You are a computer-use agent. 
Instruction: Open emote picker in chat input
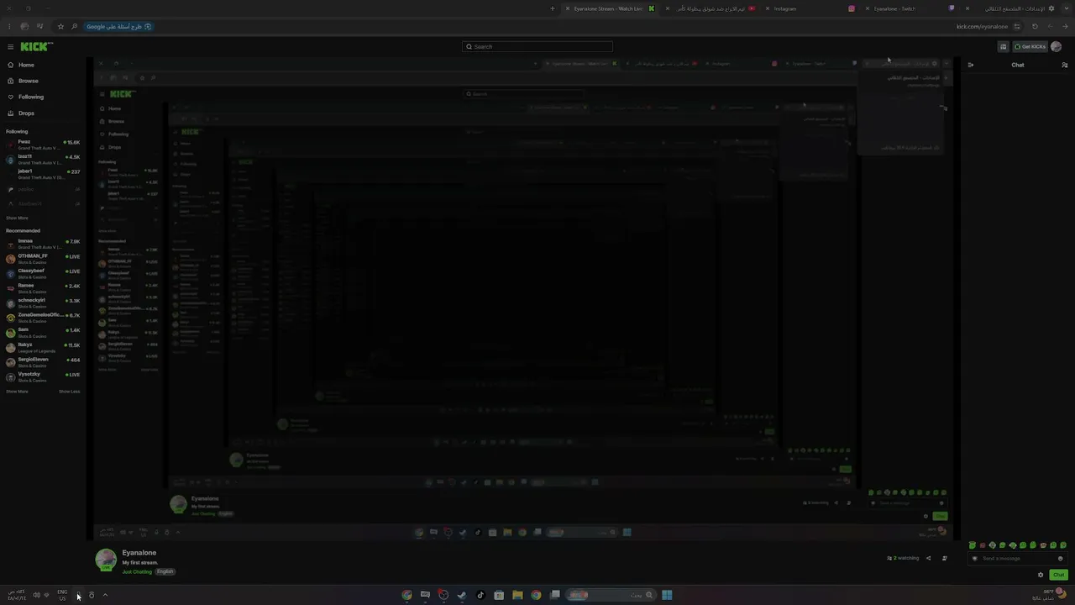(x=1061, y=559)
